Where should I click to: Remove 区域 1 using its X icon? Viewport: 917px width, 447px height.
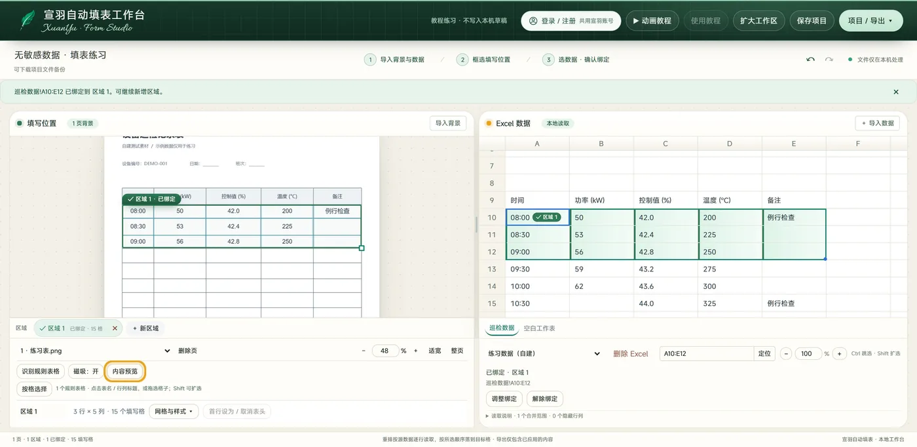[x=115, y=328]
